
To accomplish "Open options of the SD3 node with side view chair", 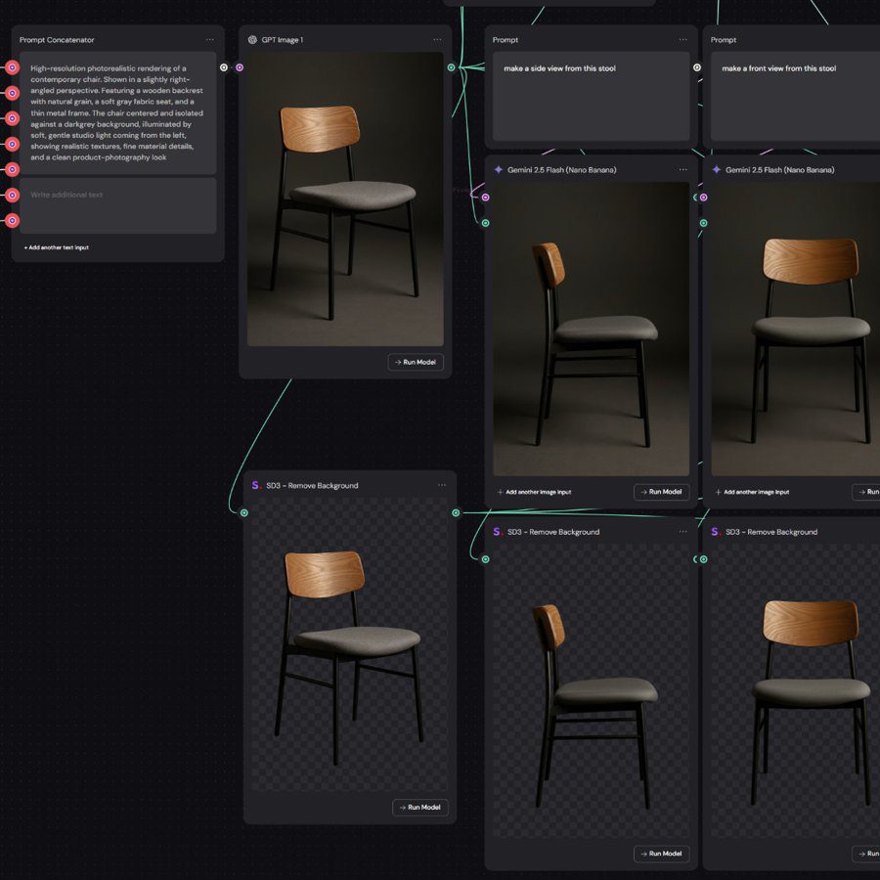I will click(x=682, y=532).
